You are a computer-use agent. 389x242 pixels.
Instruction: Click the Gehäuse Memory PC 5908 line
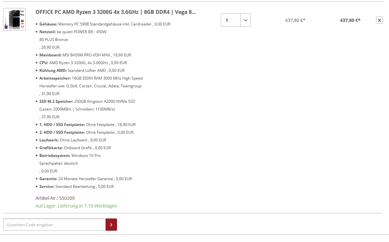click(x=105, y=24)
